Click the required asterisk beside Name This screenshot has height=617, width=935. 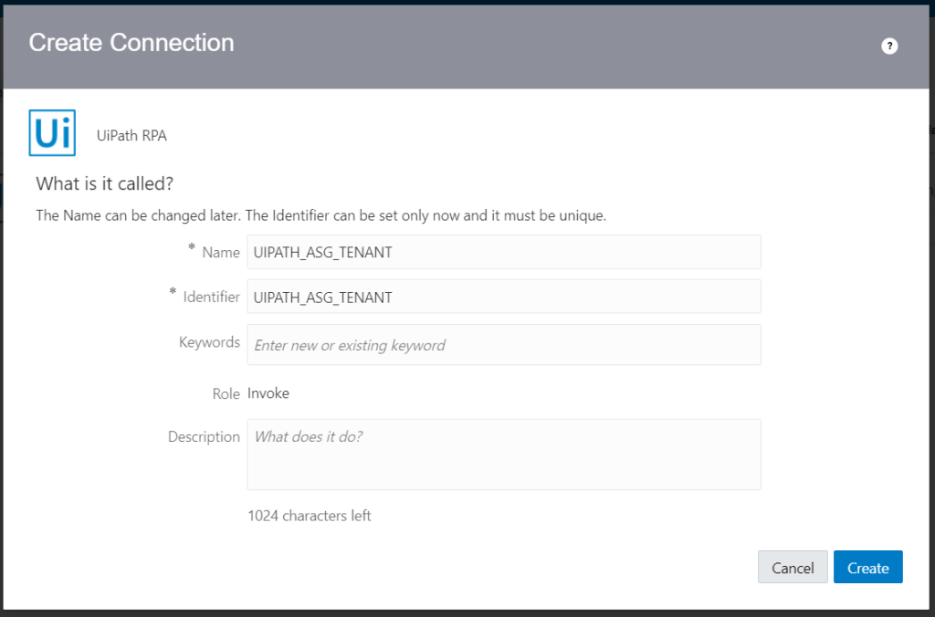192,248
